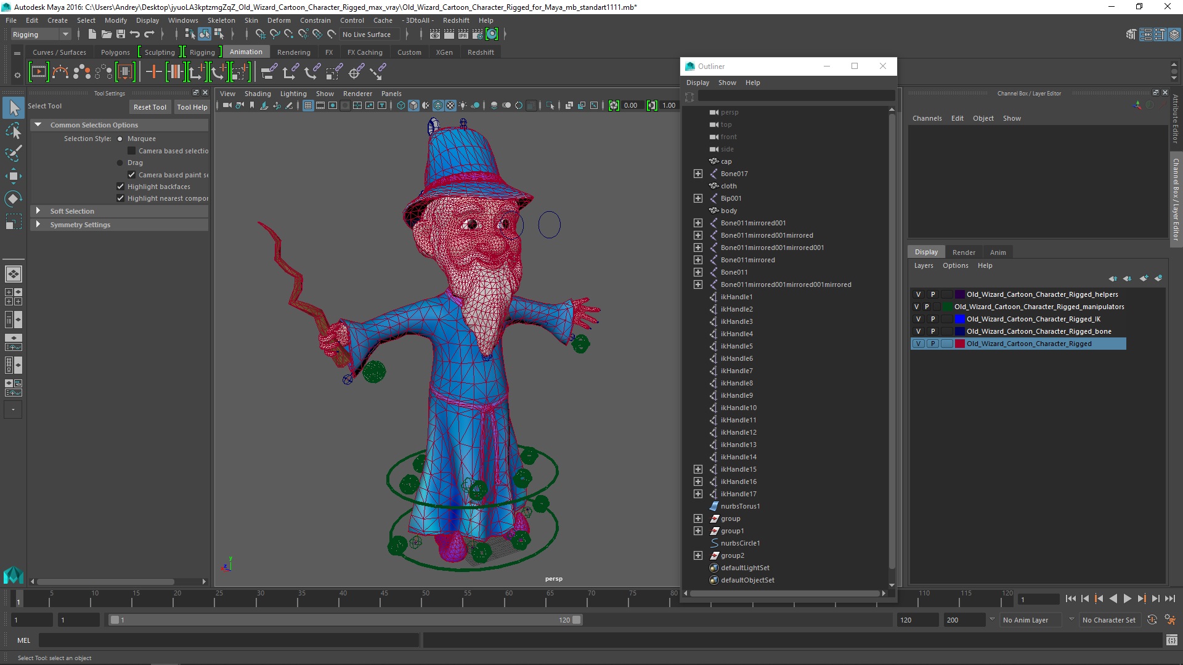Select the Paint Selection tool in toolbox
Viewport: 1183px width, 665px height.
point(13,153)
